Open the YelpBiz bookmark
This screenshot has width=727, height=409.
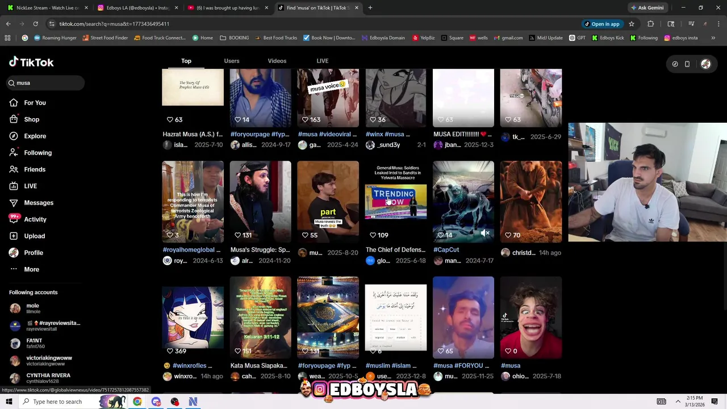(423, 38)
